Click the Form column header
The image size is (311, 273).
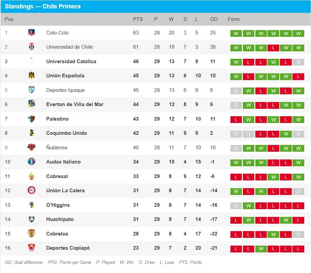tap(233, 19)
